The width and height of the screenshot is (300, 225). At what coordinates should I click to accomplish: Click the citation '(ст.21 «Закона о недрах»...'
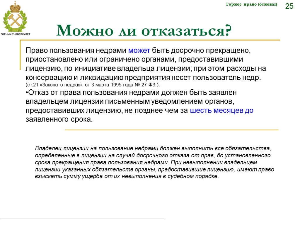coord(93,85)
